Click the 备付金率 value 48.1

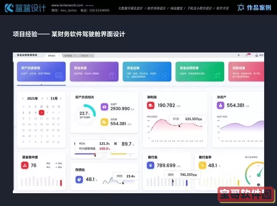click(x=213, y=166)
